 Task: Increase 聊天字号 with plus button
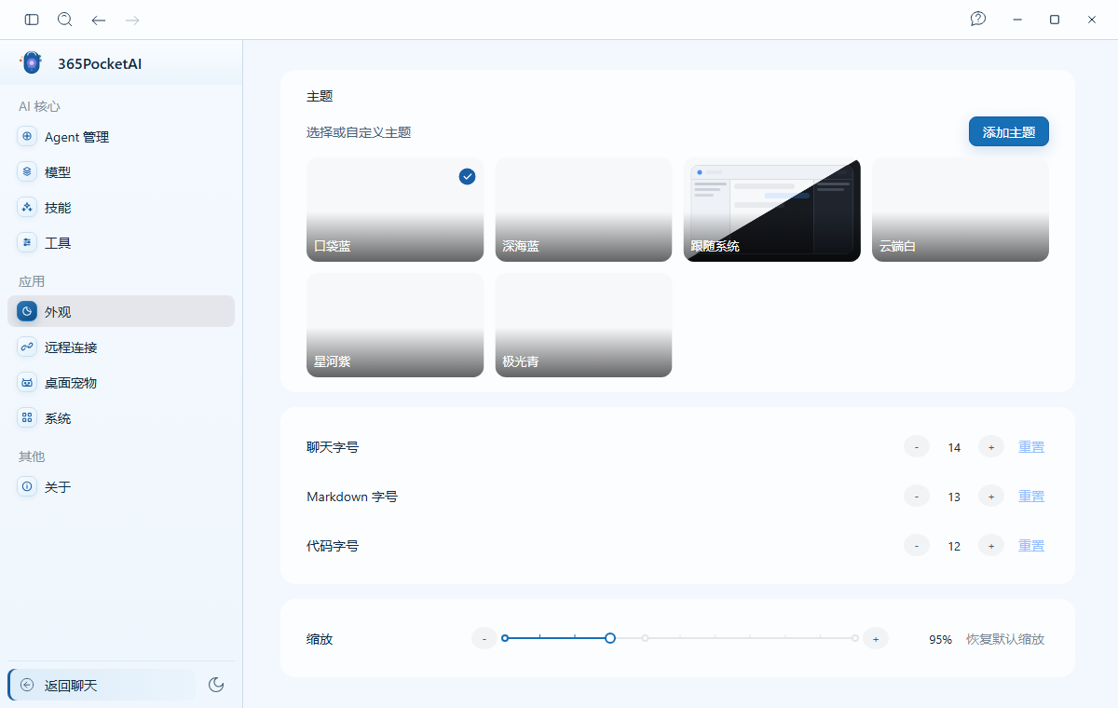[x=991, y=447]
